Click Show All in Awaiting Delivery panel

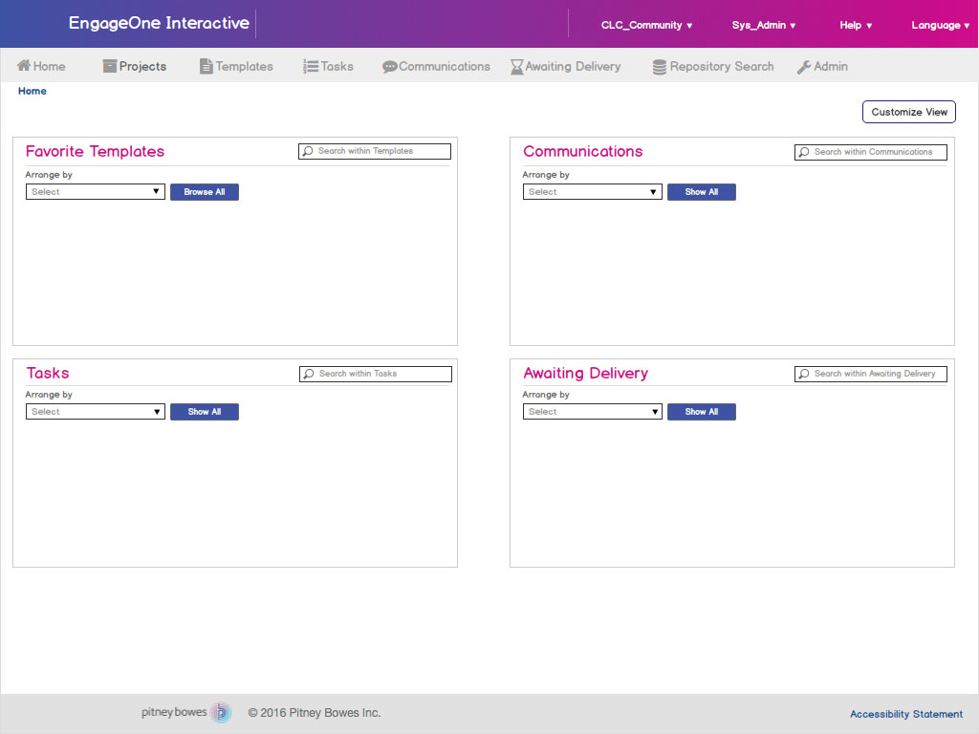[701, 412]
